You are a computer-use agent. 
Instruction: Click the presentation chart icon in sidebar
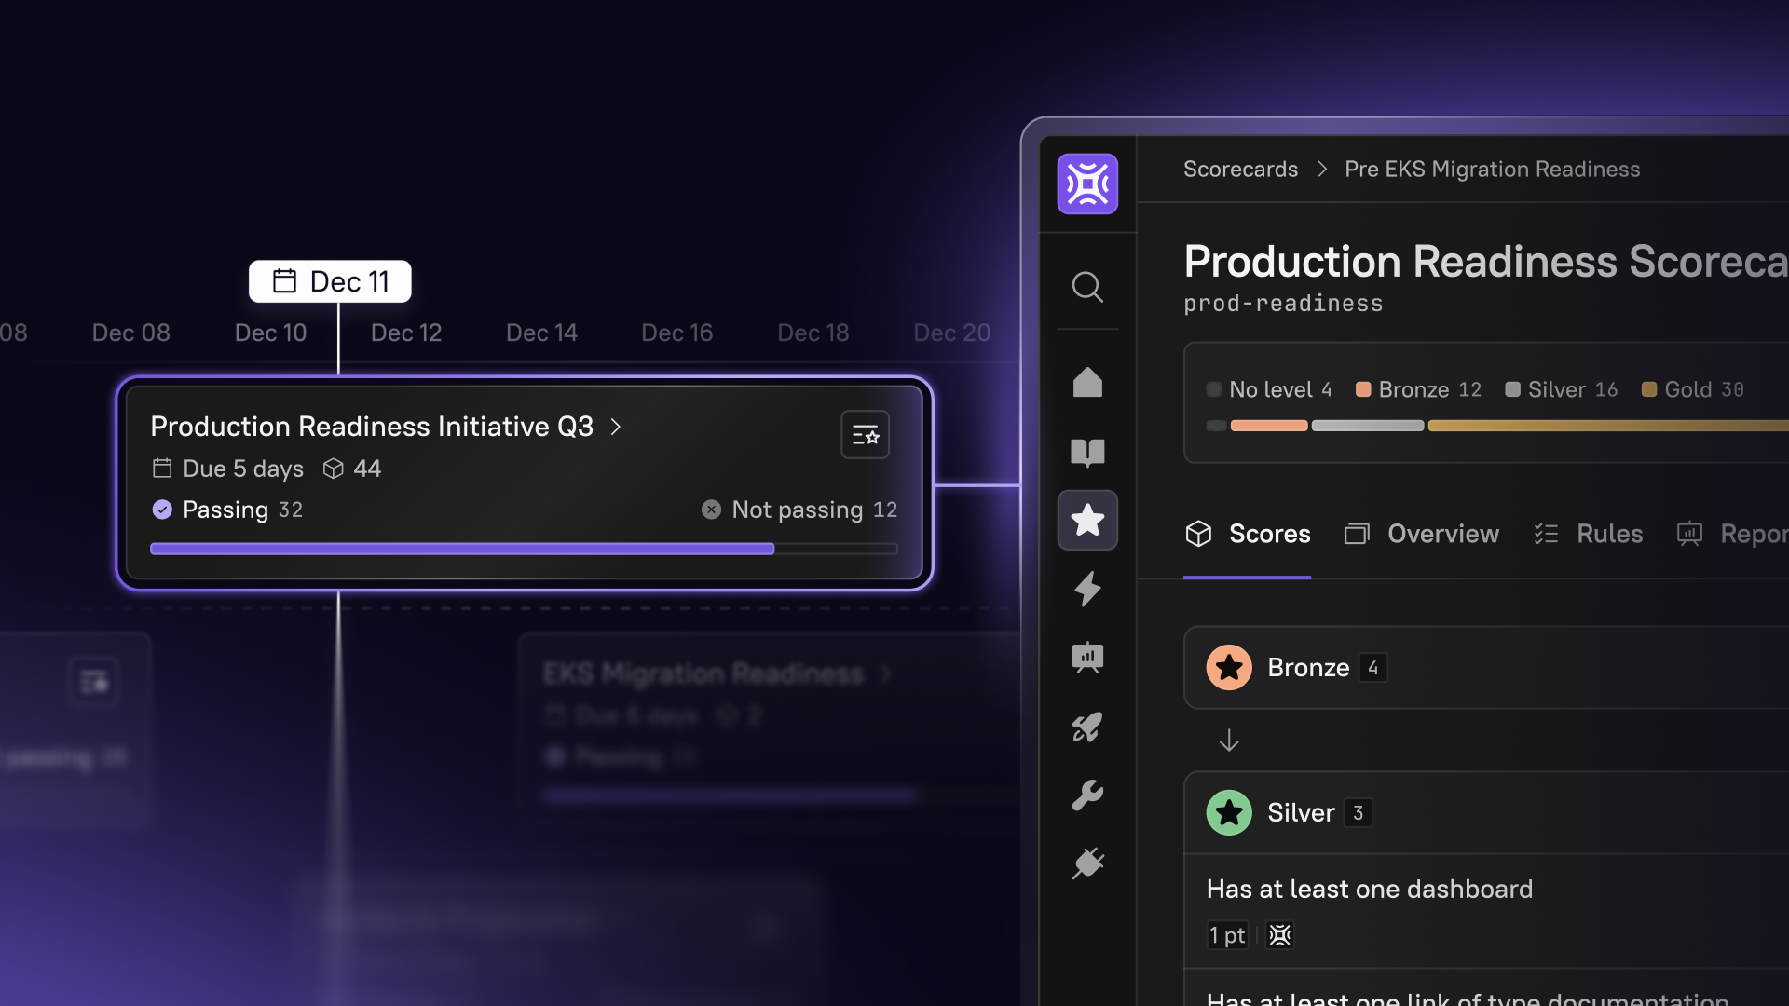[x=1087, y=658]
